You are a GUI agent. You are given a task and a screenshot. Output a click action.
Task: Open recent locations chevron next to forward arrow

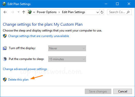(x=18, y=12)
